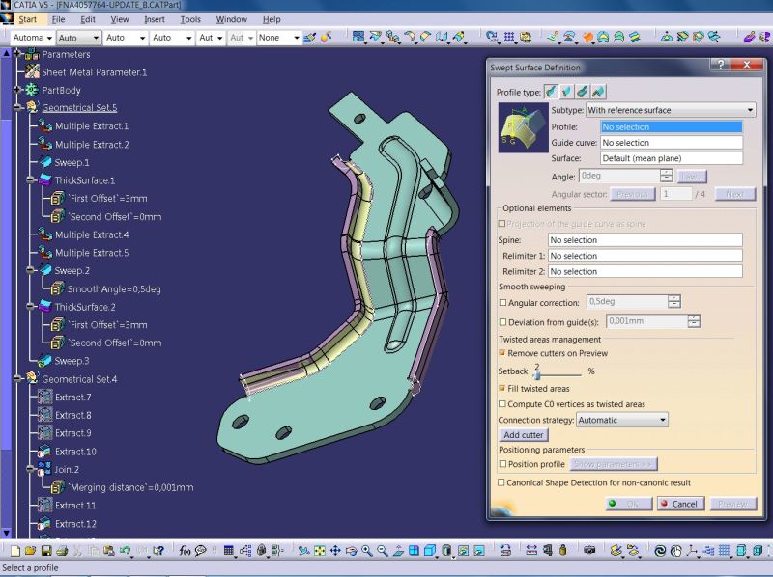
Task: Check Canonical Shape Detection option
Action: click(501, 482)
